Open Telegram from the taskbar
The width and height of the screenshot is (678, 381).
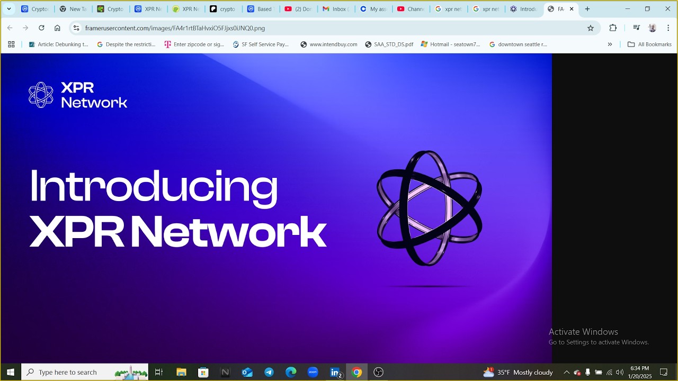pyautogui.click(x=269, y=372)
